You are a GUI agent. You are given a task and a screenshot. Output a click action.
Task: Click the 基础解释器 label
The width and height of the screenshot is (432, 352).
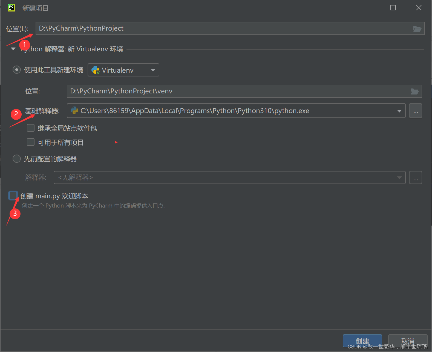click(42, 111)
